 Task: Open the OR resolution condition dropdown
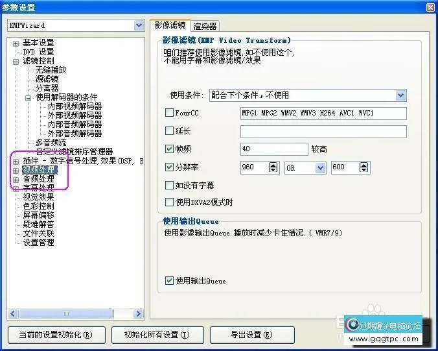point(320,168)
